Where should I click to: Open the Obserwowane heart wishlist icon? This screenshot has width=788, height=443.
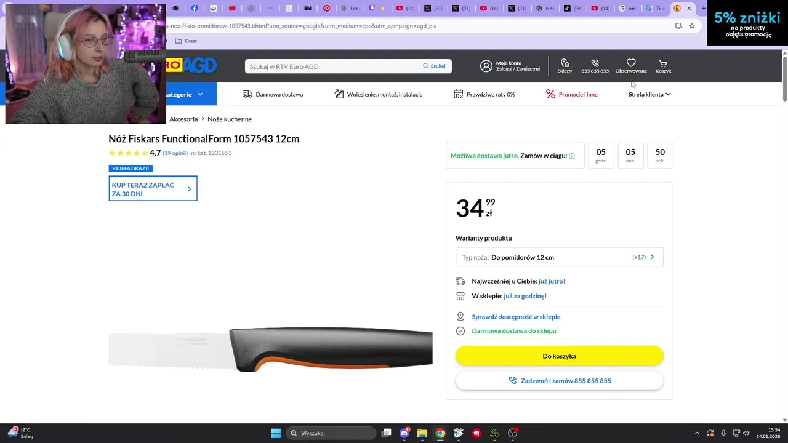[x=631, y=63]
